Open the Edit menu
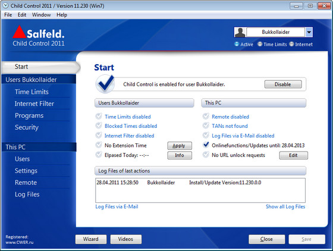 click(x=22, y=15)
